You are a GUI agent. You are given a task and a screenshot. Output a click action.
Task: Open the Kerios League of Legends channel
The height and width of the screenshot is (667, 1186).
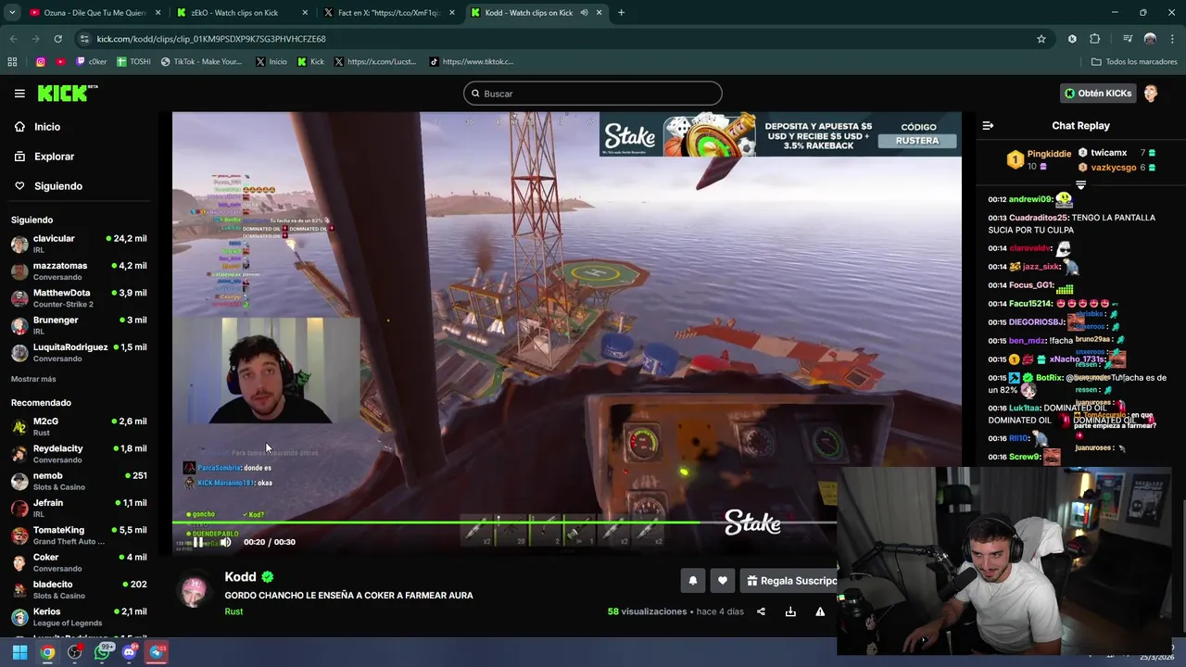[79, 617]
